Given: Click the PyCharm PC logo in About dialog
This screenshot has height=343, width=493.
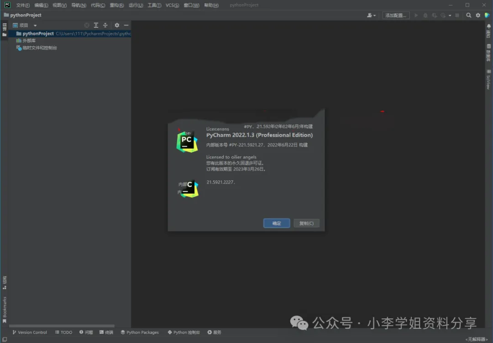Looking at the screenshot, I should tap(187, 142).
